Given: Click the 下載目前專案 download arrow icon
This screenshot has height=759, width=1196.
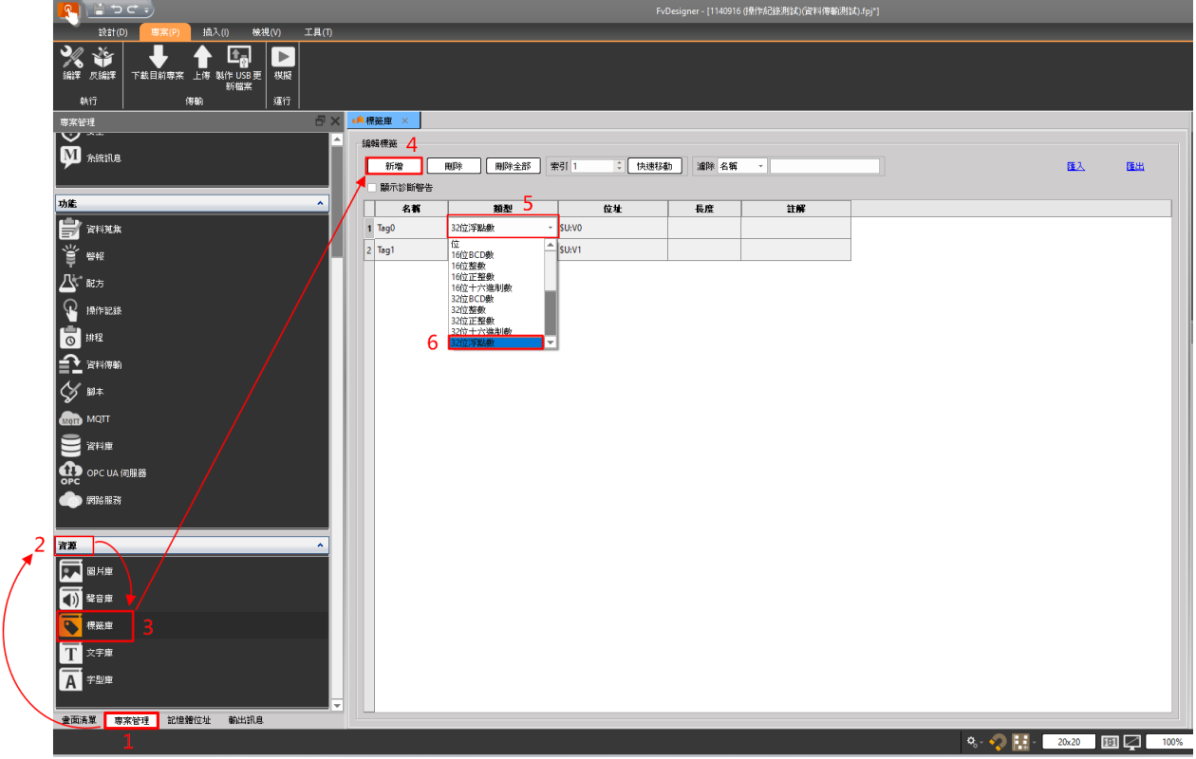Looking at the screenshot, I should tap(158, 58).
